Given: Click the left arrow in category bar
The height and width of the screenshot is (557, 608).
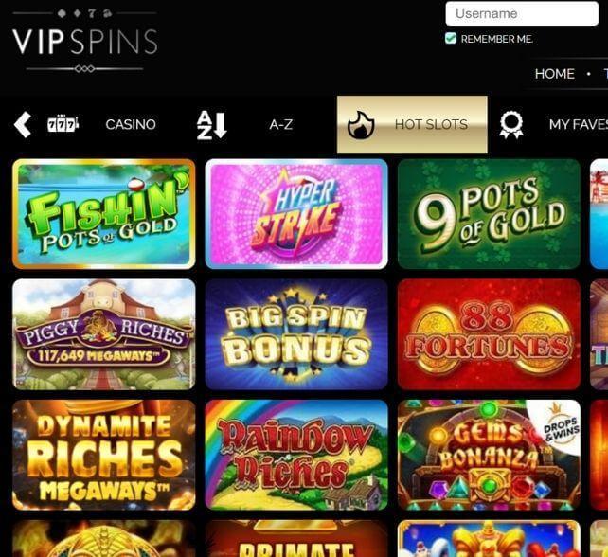Looking at the screenshot, I should [x=23, y=125].
